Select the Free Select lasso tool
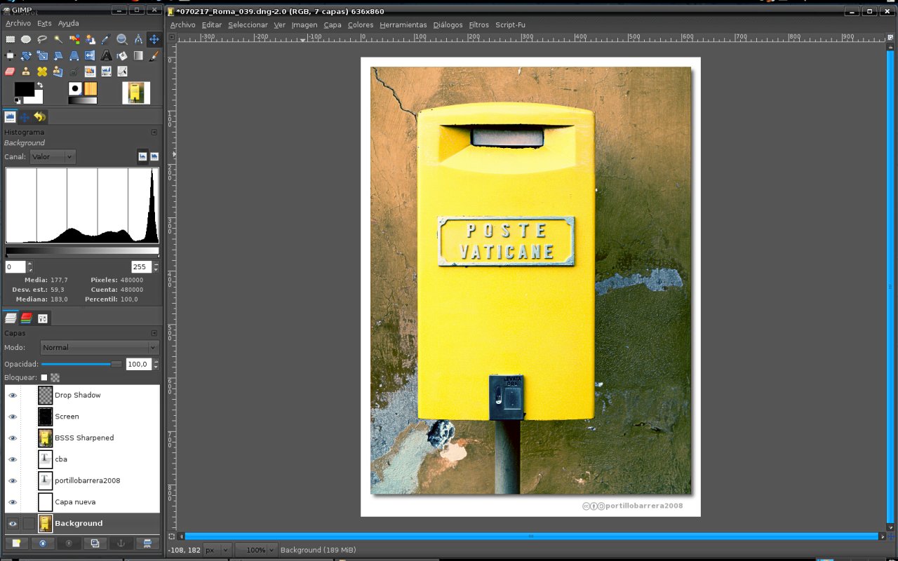Screen dimensions: 898x561 point(42,39)
